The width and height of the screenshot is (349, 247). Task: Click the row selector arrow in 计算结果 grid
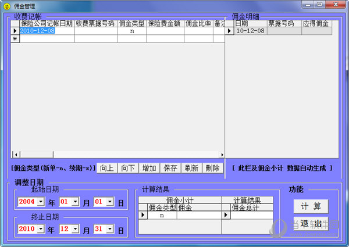click(226, 215)
